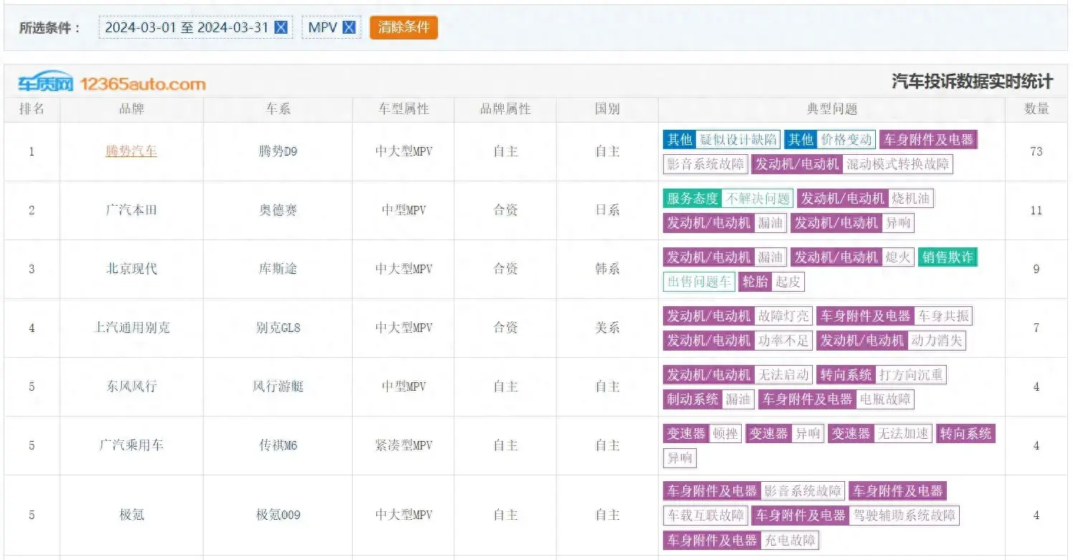
Task: Click the 价格变动 issue tag
Action: click(x=847, y=140)
